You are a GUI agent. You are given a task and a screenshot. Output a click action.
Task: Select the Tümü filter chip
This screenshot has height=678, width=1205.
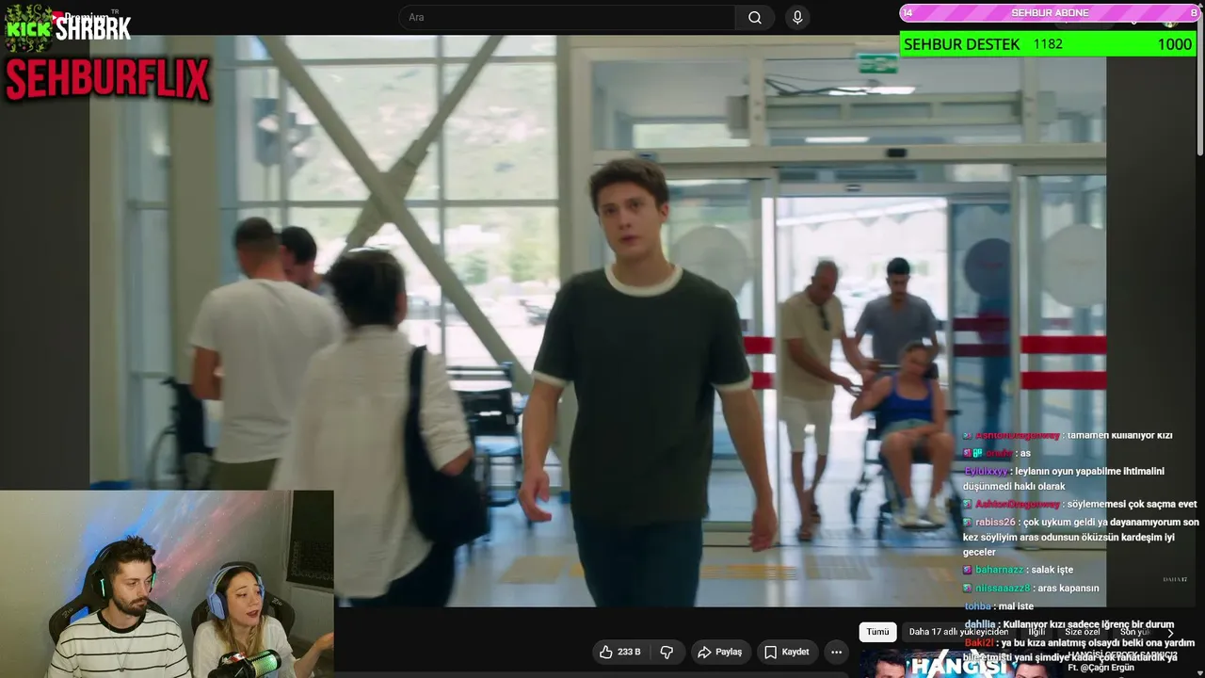[x=877, y=632]
